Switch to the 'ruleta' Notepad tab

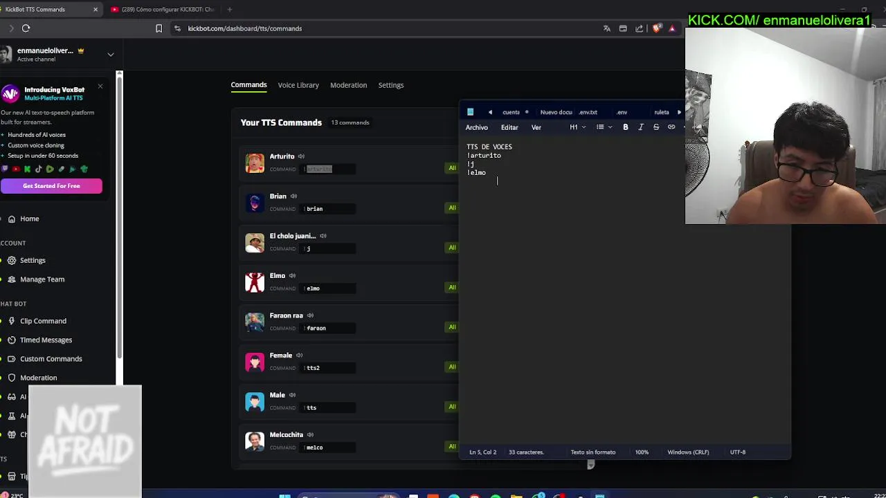(662, 112)
